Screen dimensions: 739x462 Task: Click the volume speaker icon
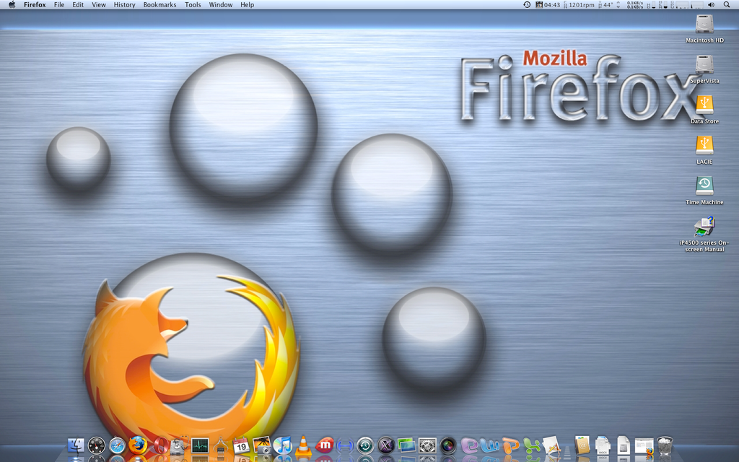tap(711, 5)
